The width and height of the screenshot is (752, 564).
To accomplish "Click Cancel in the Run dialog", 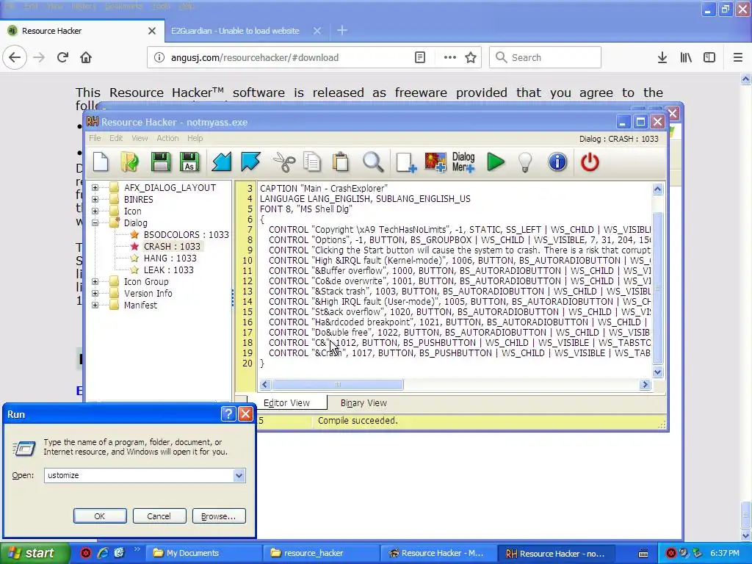I will click(x=159, y=516).
